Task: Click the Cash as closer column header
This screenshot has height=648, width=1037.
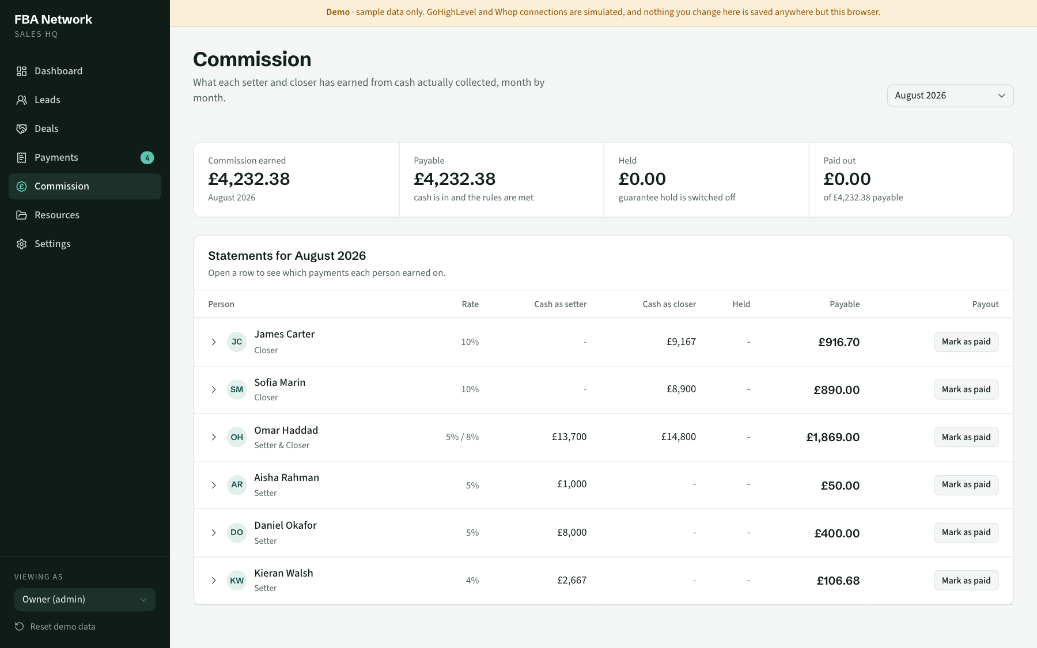Action: click(669, 304)
